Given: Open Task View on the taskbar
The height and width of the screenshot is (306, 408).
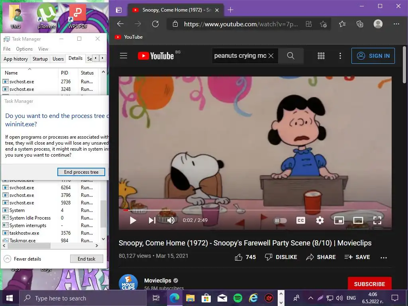Looking at the screenshot, I should click(156, 298).
